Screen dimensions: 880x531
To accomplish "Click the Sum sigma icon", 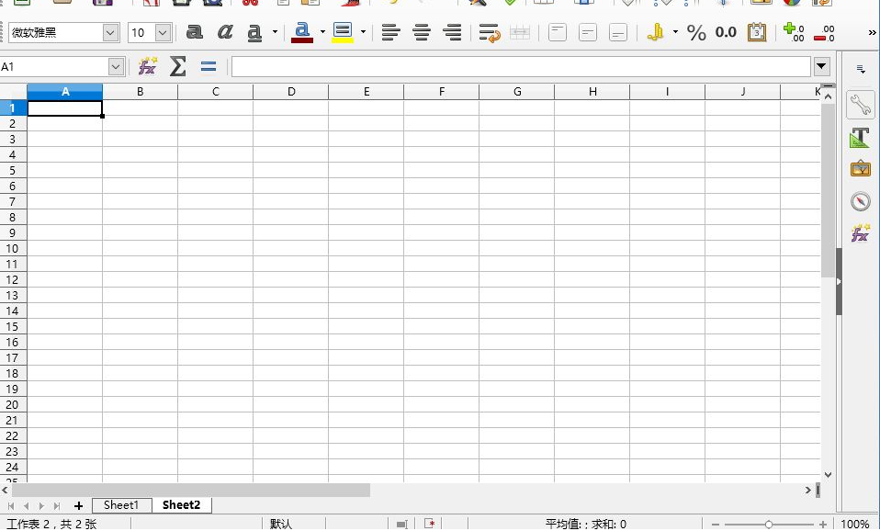I will tap(177, 67).
